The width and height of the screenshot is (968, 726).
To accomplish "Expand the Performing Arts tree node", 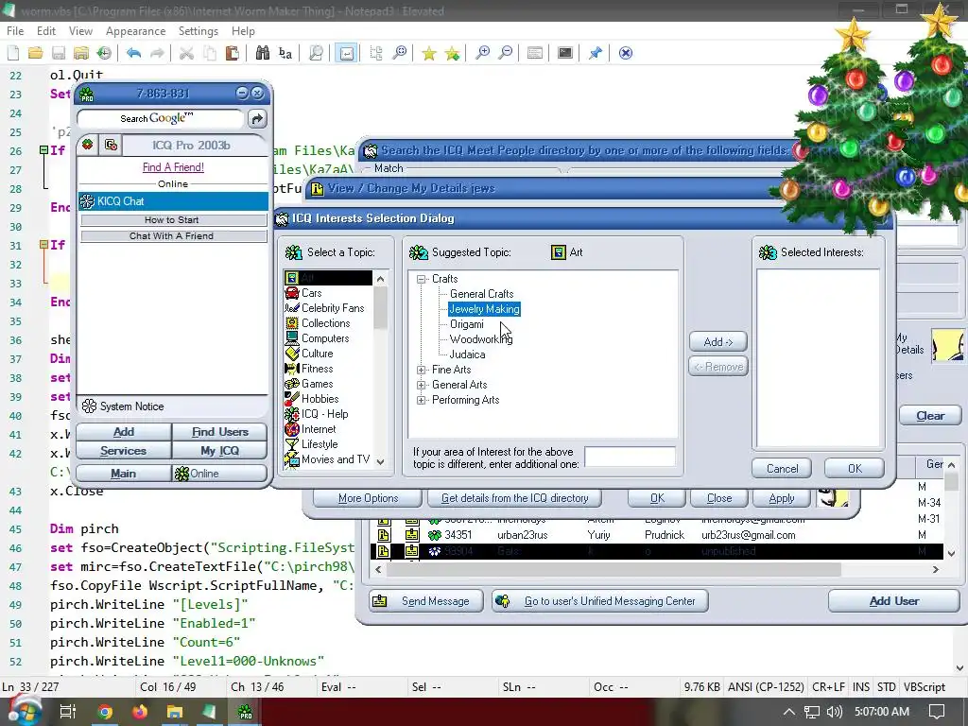I will coord(421,400).
